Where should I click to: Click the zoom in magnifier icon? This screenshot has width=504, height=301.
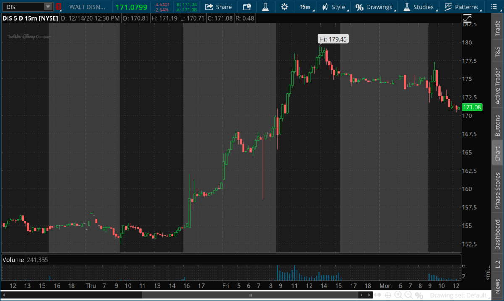tap(398, 295)
